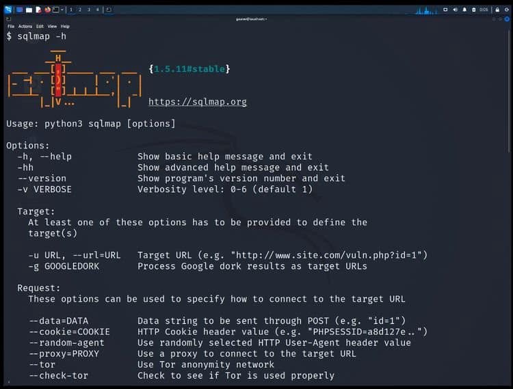Select the terminal window taskbar button

pos(109,10)
